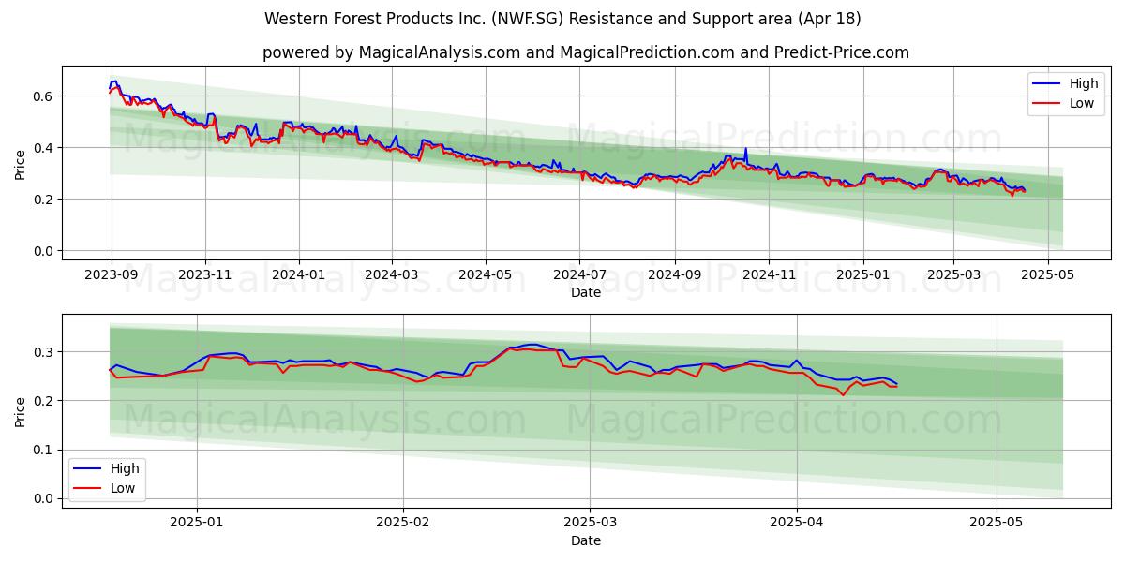
Task: Click the '0.1' y-axis tick of the bottom chart
Action: pos(45,450)
